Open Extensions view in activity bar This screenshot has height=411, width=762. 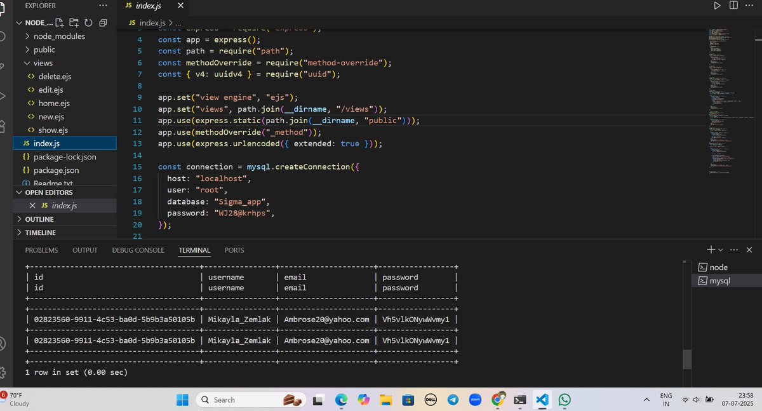tap(3, 125)
